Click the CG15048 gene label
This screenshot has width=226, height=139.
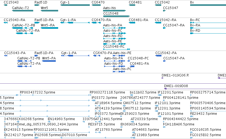[111, 13]
